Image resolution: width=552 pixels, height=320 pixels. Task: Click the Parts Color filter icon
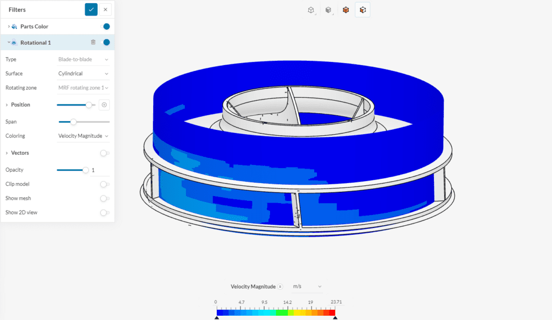[x=14, y=26]
